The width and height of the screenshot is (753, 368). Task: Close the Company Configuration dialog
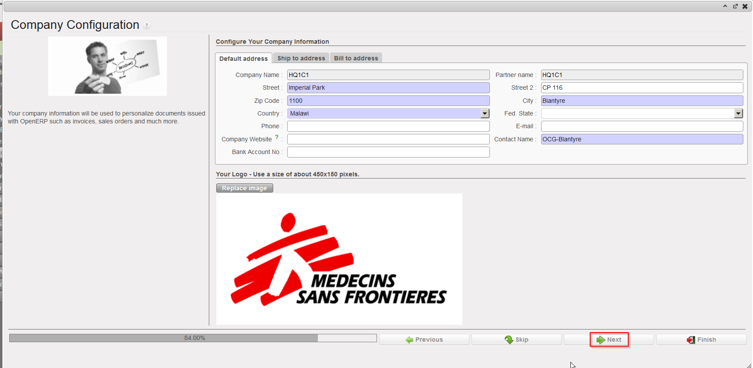745,6
